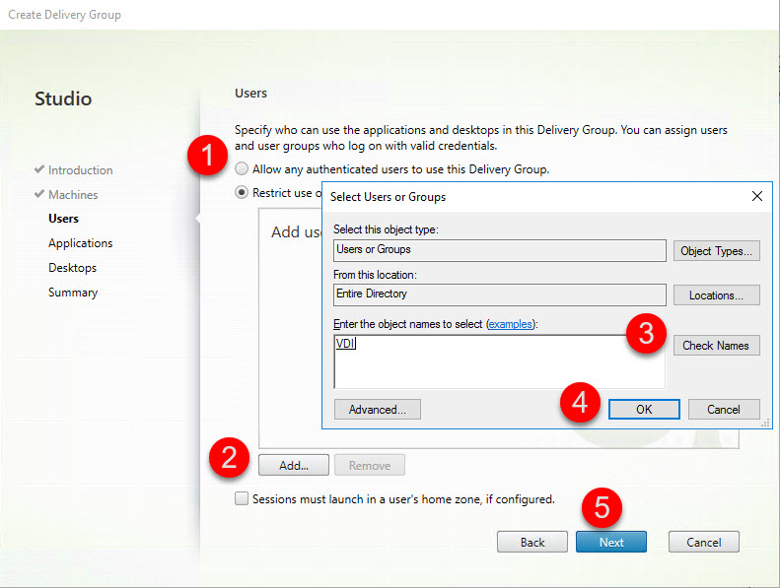Open the Advanced search options
Viewport: 780px width, 588px height.
click(378, 410)
